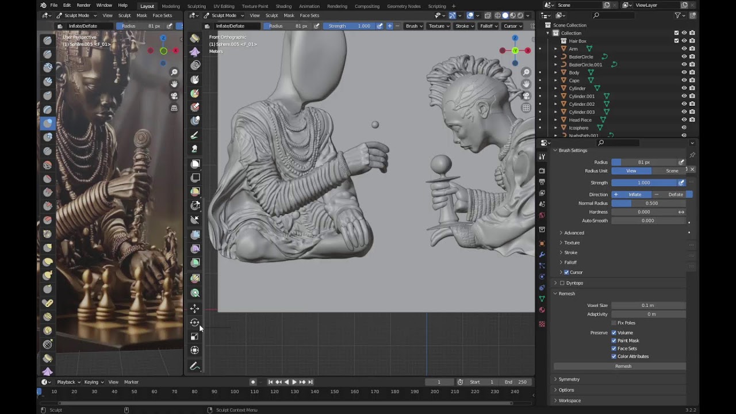Hide the Arm object with its eye icon
Image resolution: width=736 pixels, height=414 pixels.
click(684, 49)
